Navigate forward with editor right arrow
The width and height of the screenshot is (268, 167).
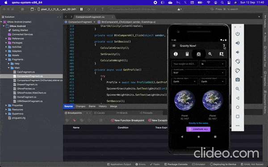coord(71,17)
